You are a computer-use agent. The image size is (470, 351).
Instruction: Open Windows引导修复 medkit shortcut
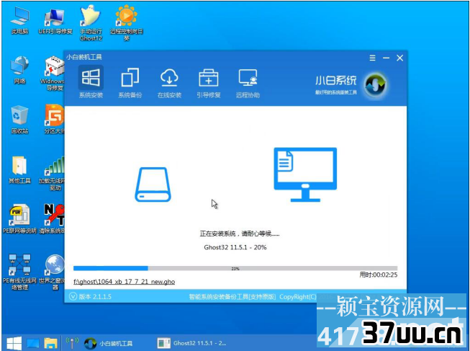(x=53, y=73)
